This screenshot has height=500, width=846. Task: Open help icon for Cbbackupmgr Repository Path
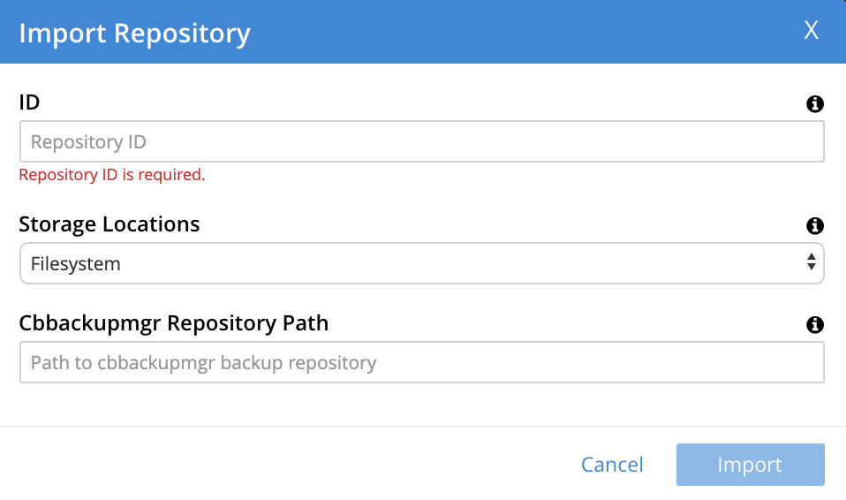[815, 325]
